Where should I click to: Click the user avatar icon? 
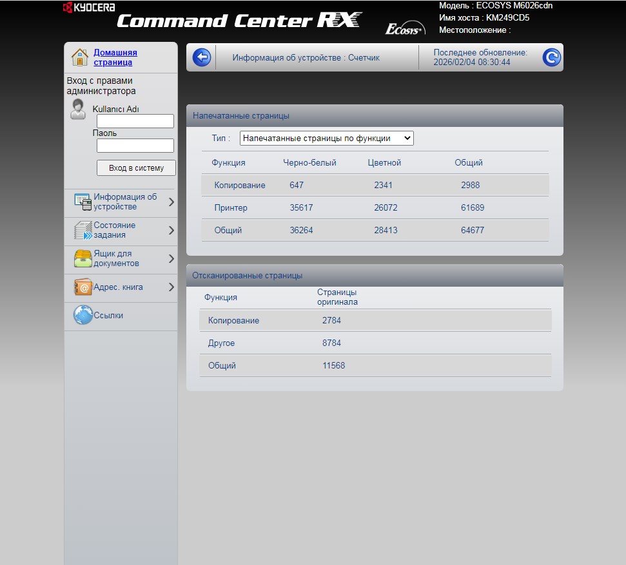click(78, 110)
